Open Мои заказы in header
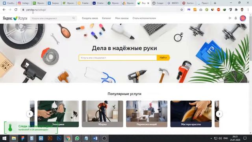The width and height of the screenshot is (252, 142). tap(122, 18)
